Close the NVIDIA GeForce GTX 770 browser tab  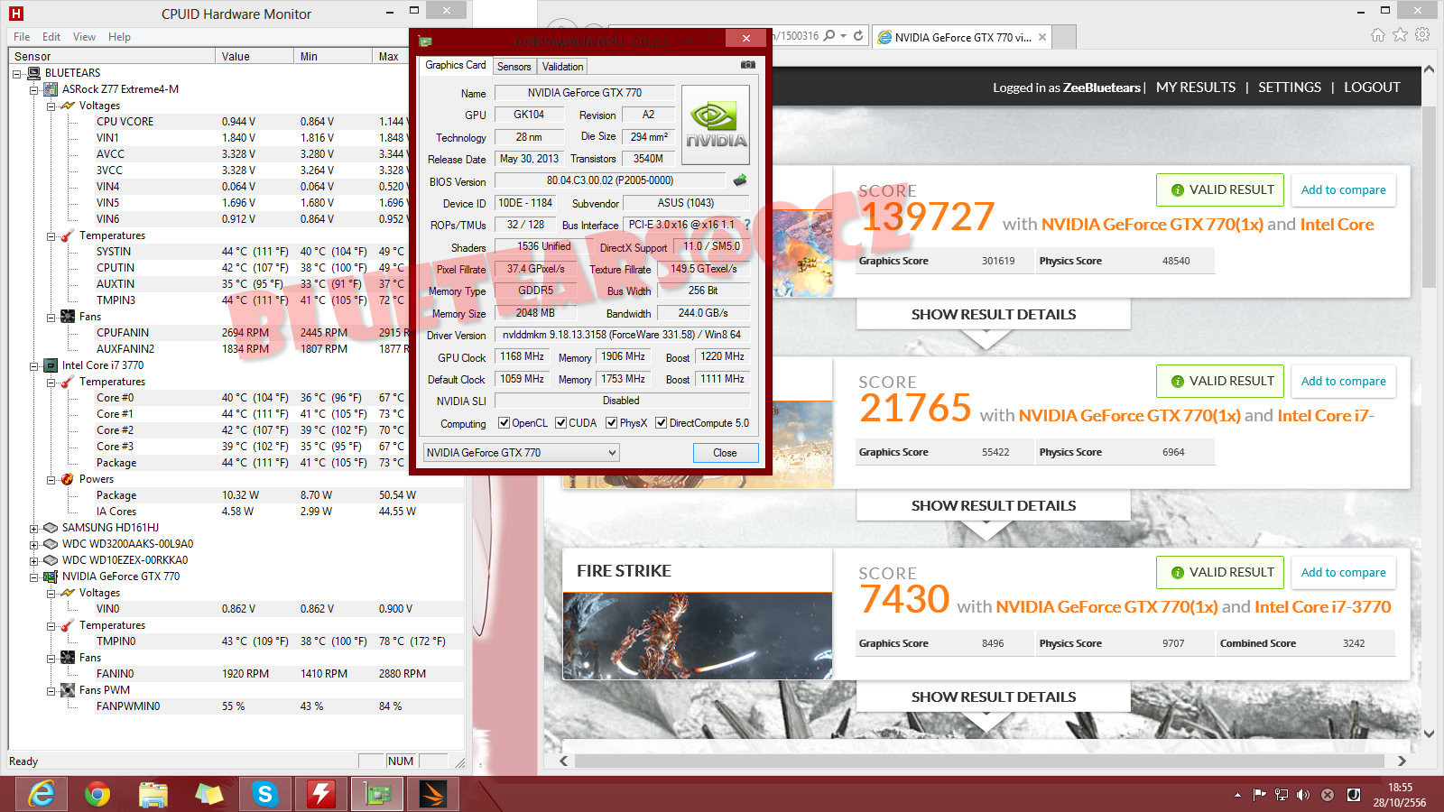pyautogui.click(x=1042, y=37)
